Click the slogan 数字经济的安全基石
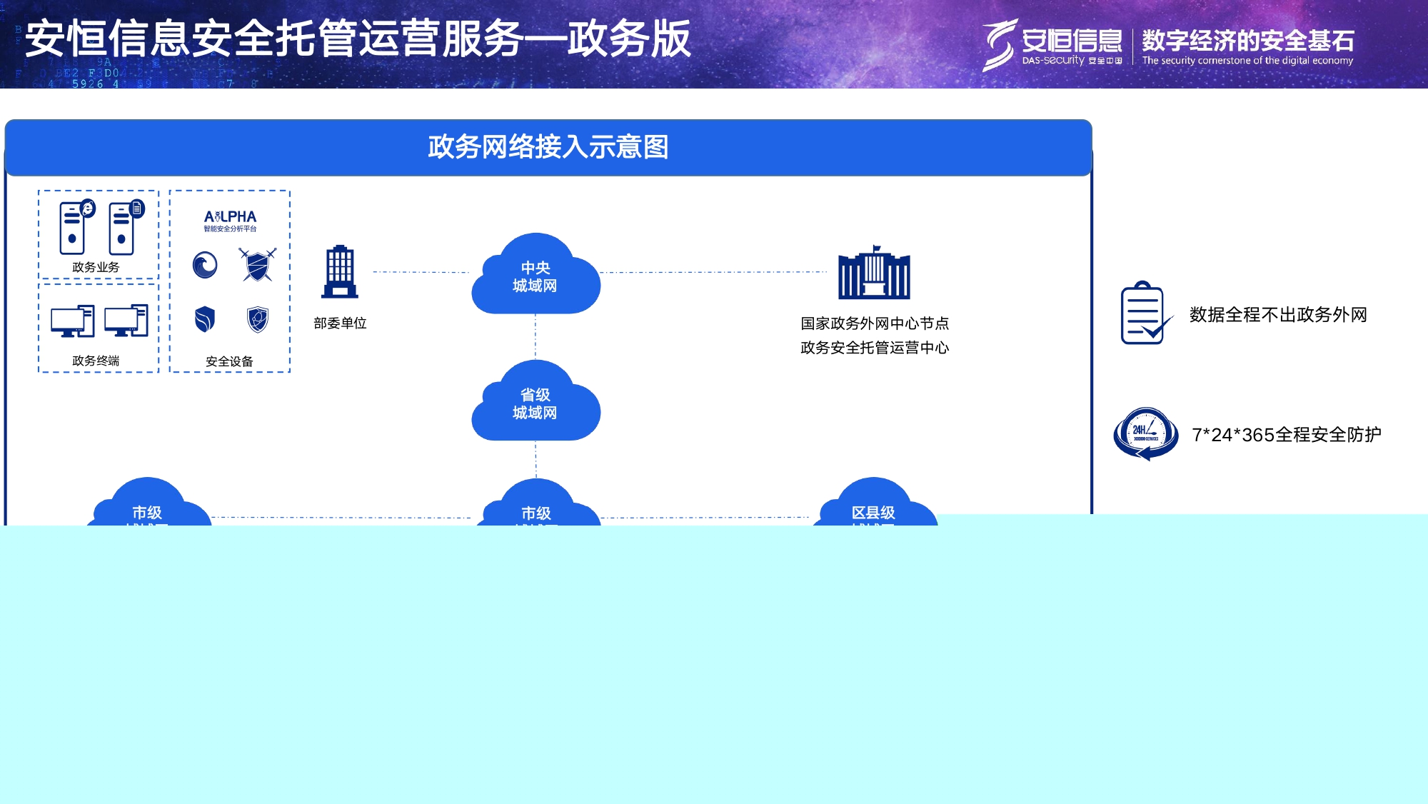1428x804 pixels. pos(1248,41)
